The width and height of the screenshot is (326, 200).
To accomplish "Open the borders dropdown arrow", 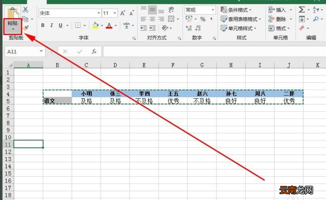I will pos(85,25).
